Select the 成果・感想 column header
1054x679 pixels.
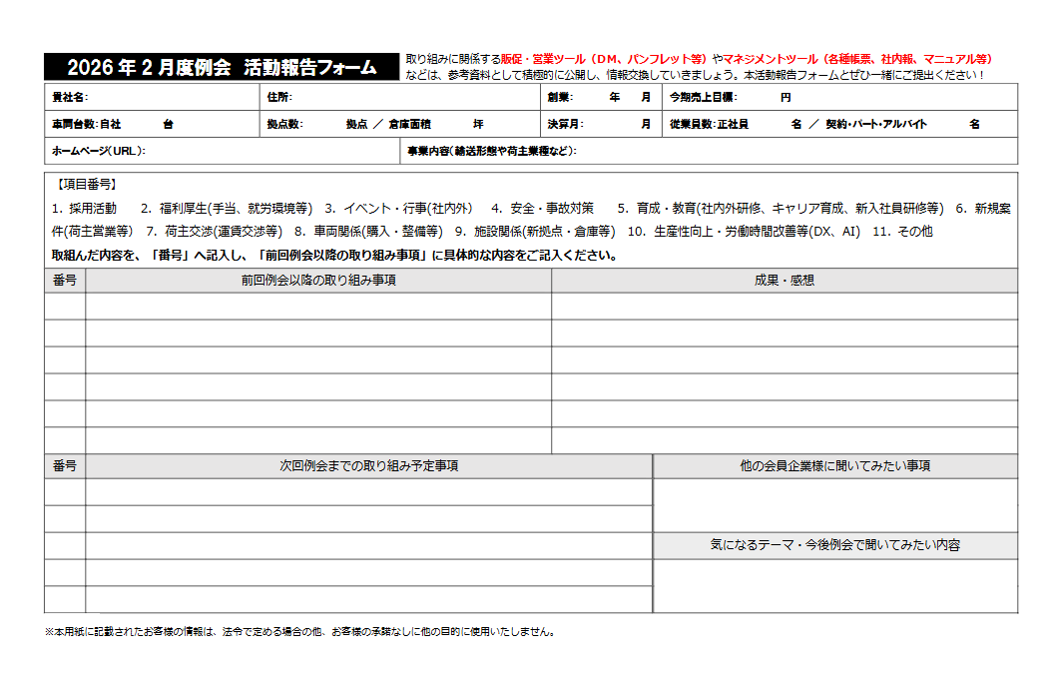coord(785,281)
